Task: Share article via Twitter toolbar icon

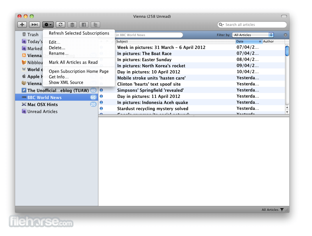Action: [x=95, y=24]
